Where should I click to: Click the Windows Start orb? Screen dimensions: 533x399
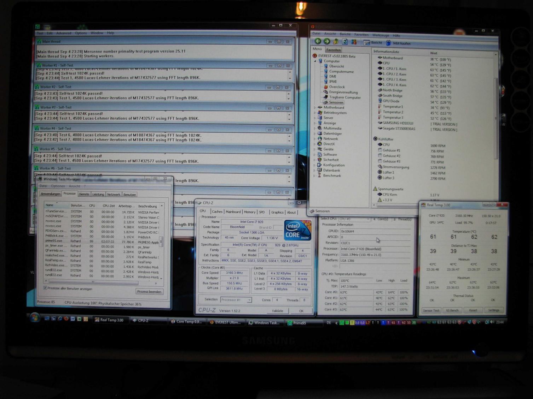(34, 317)
